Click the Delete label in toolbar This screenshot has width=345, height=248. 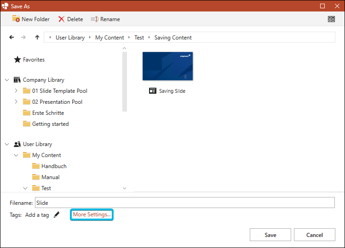click(75, 19)
